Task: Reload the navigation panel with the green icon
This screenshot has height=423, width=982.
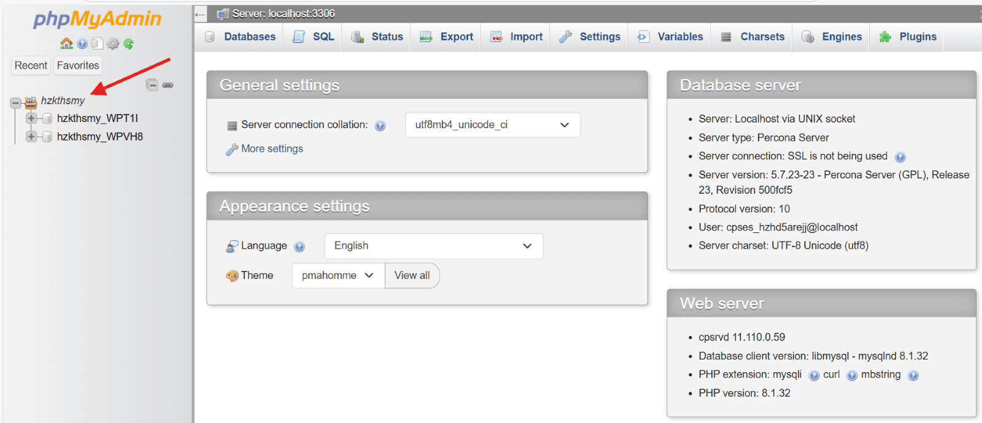Action: click(128, 44)
